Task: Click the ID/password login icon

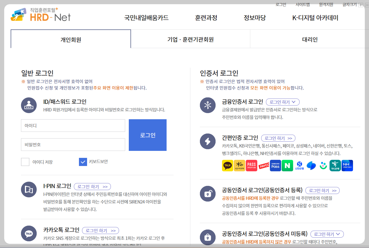Action: pos(29,105)
